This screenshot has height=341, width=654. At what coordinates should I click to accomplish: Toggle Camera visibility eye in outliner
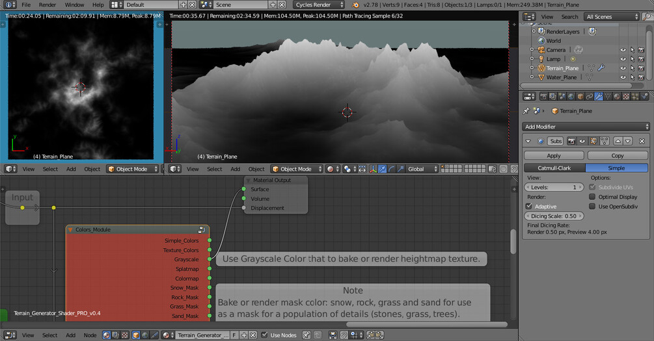click(623, 50)
